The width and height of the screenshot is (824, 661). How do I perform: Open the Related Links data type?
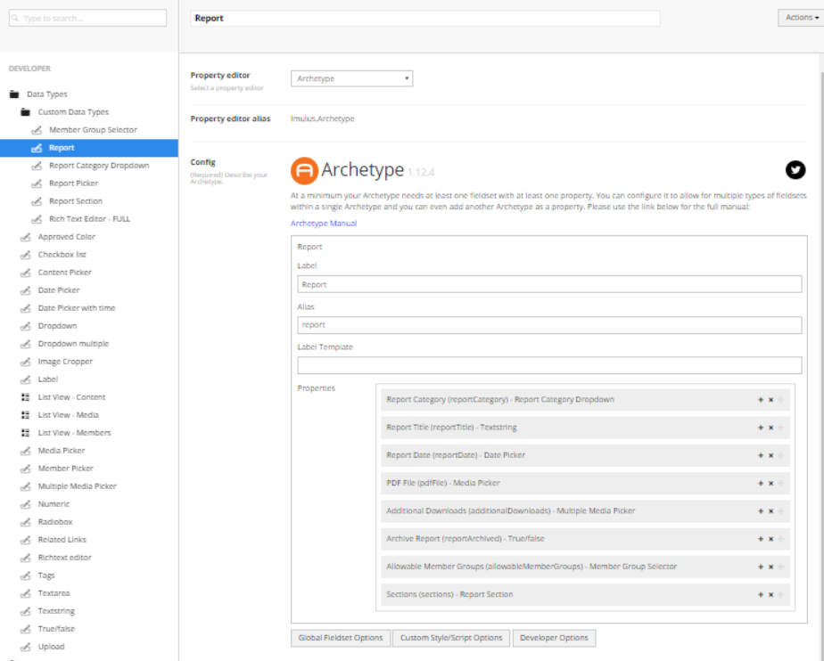[x=62, y=540]
